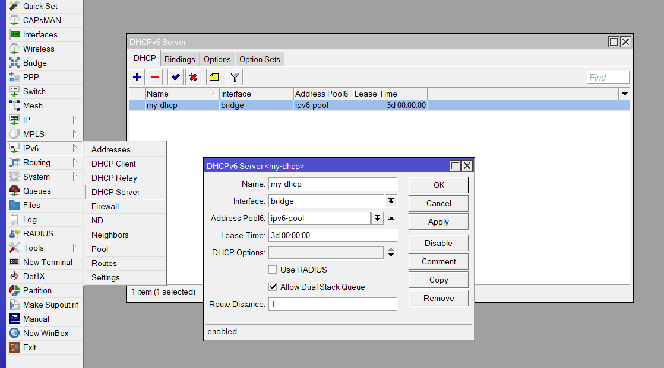Open the funnel filter icon

click(x=235, y=77)
